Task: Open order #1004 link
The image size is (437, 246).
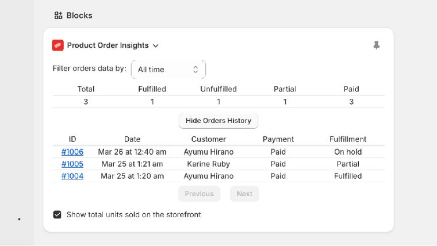Action: click(72, 176)
